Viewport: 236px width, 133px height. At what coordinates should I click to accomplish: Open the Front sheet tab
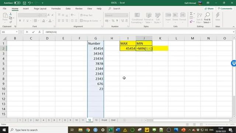click(x=104, y=120)
